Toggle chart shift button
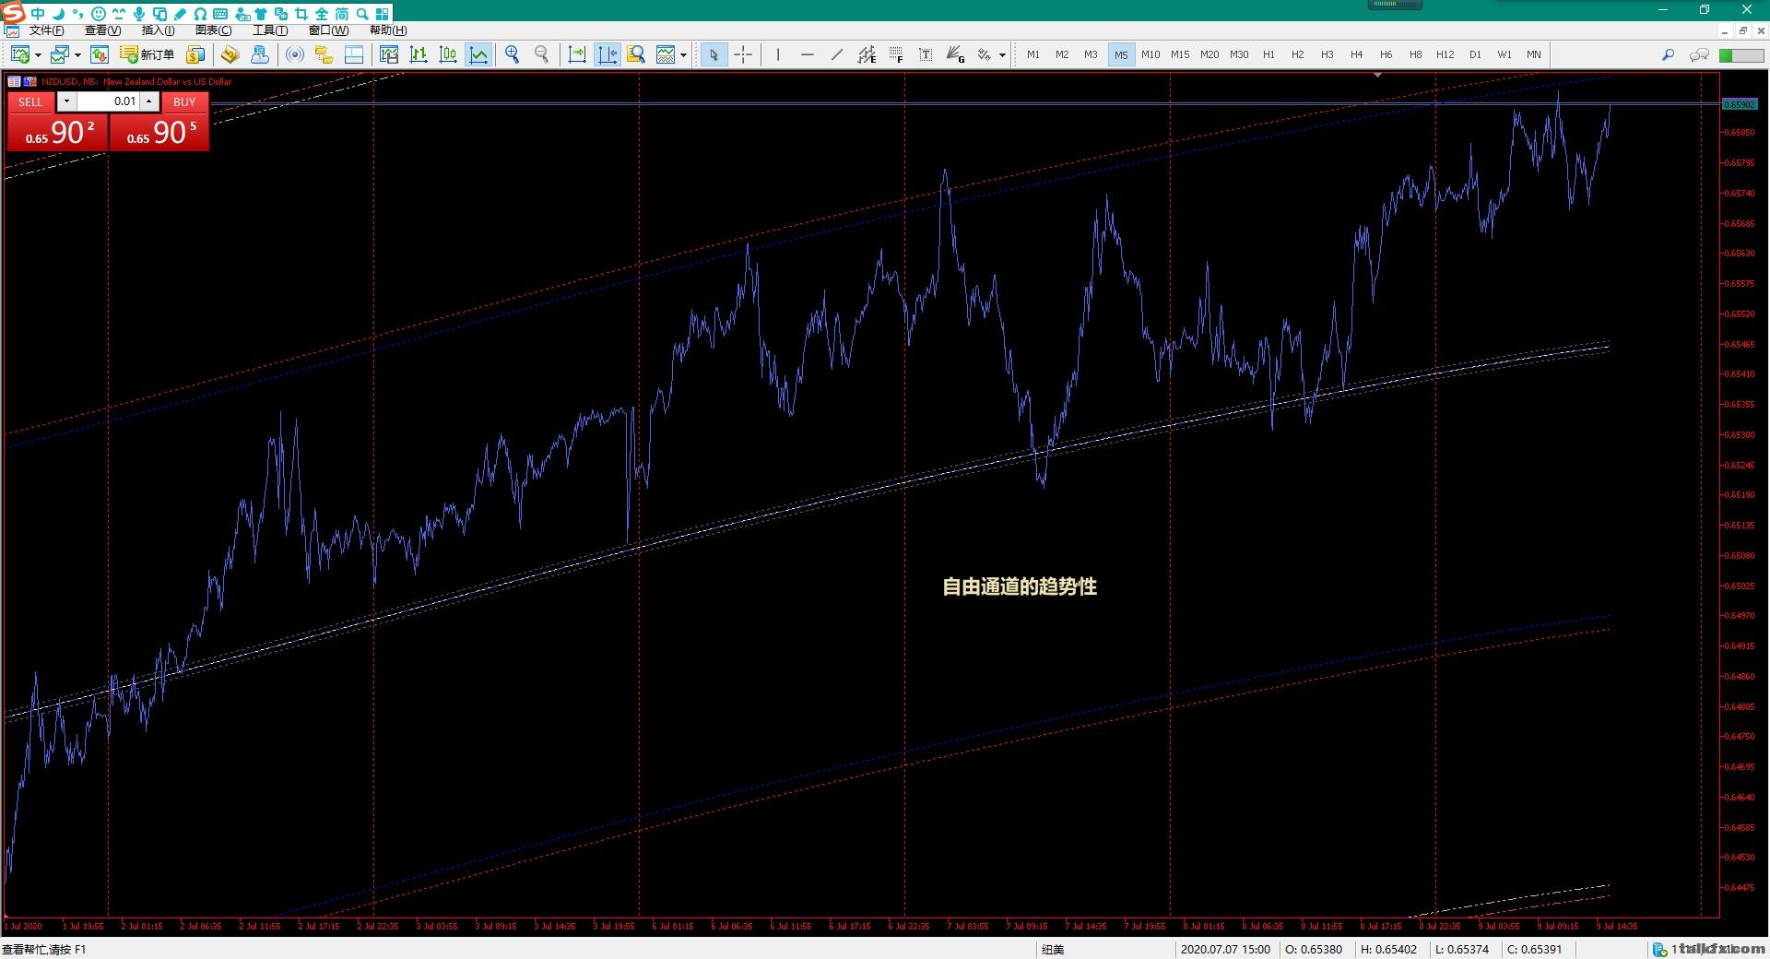 point(607,55)
